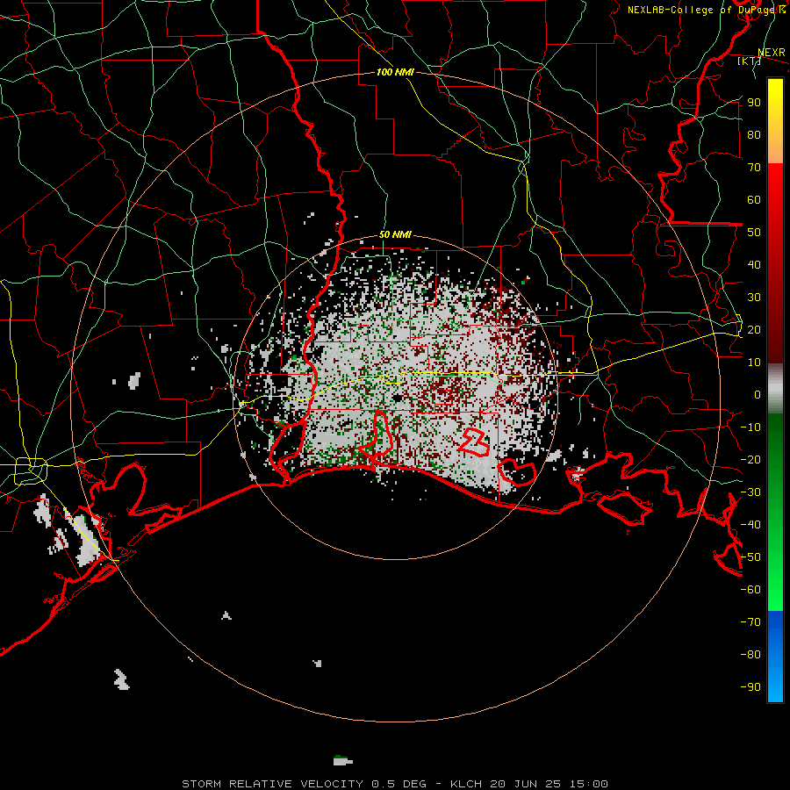790x790 pixels.
Task: Click the 30 value on velocity scale
Action: pyautogui.click(x=754, y=298)
